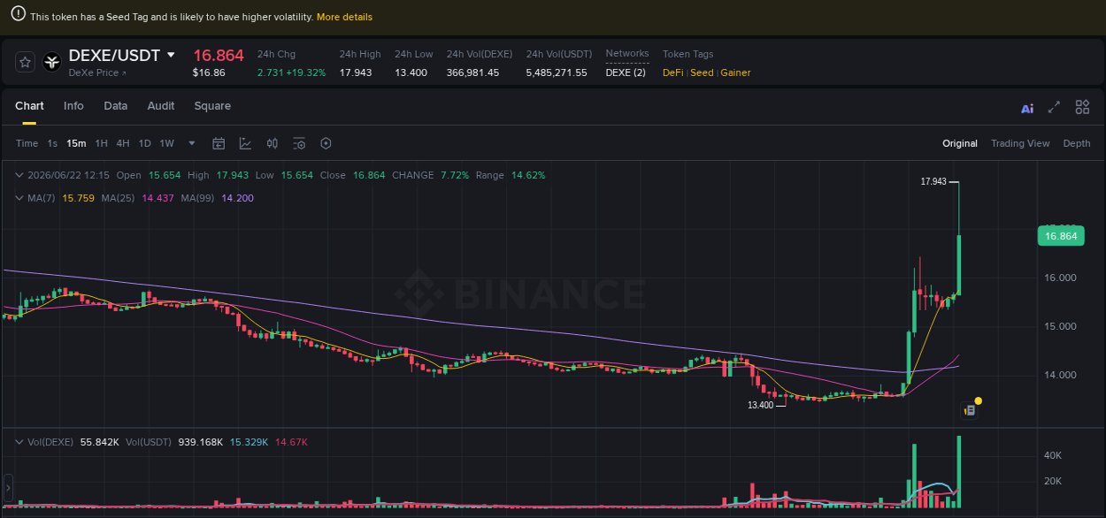Click the 24h Vol(DEXE) value 366,981.45
Screen dimensions: 1106x518
(x=473, y=72)
